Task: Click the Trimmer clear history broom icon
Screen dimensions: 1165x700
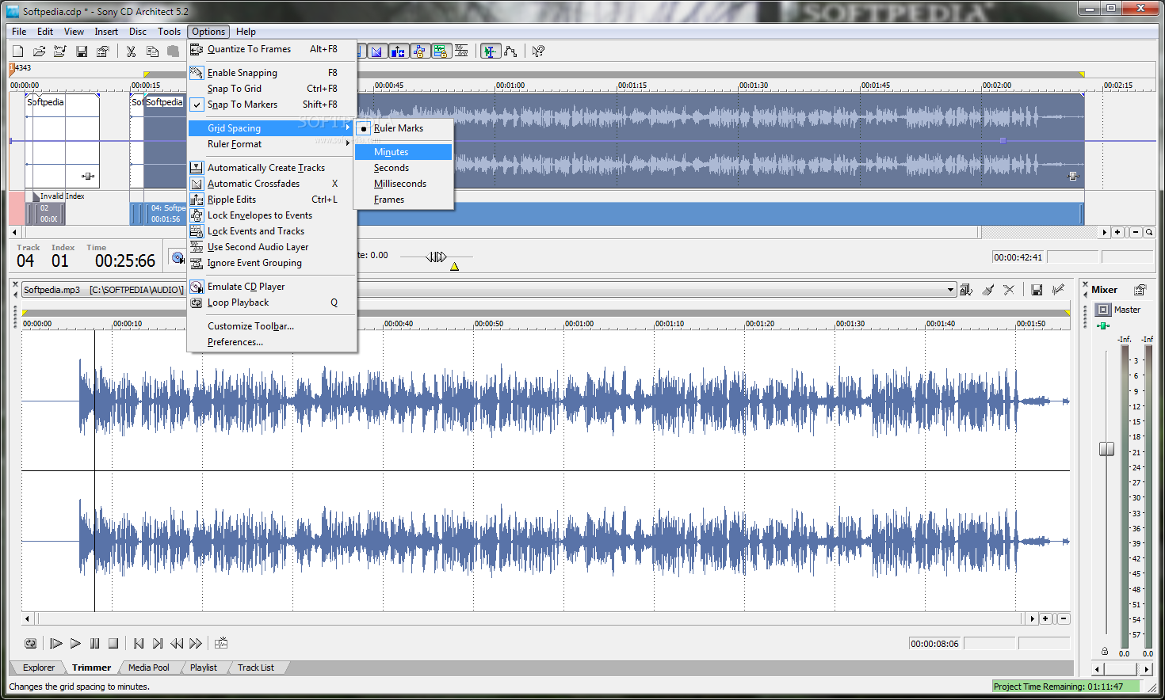Action: coord(987,290)
